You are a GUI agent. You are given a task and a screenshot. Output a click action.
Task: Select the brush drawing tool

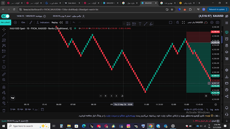click(4, 56)
